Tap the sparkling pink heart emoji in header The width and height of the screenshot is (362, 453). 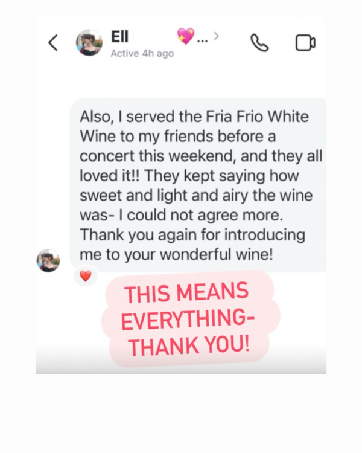[x=186, y=36]
